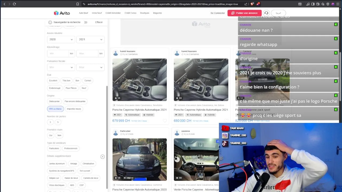342x192 pixels.
Task: Open 679 999 DH Cayenne Hybride listing title
Action: point(139,110)
